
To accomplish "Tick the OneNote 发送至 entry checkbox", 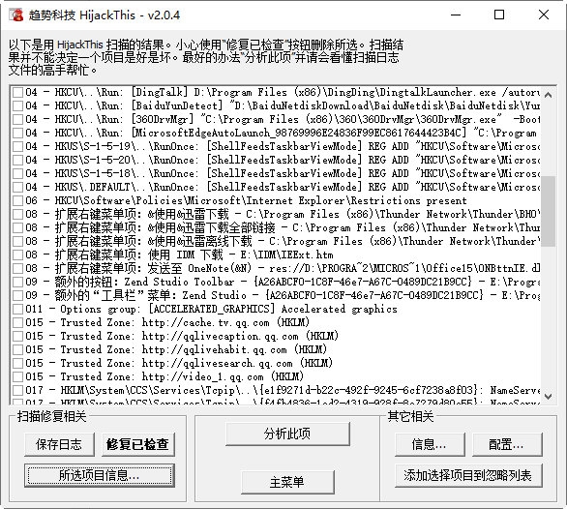I will coord(17,268).
